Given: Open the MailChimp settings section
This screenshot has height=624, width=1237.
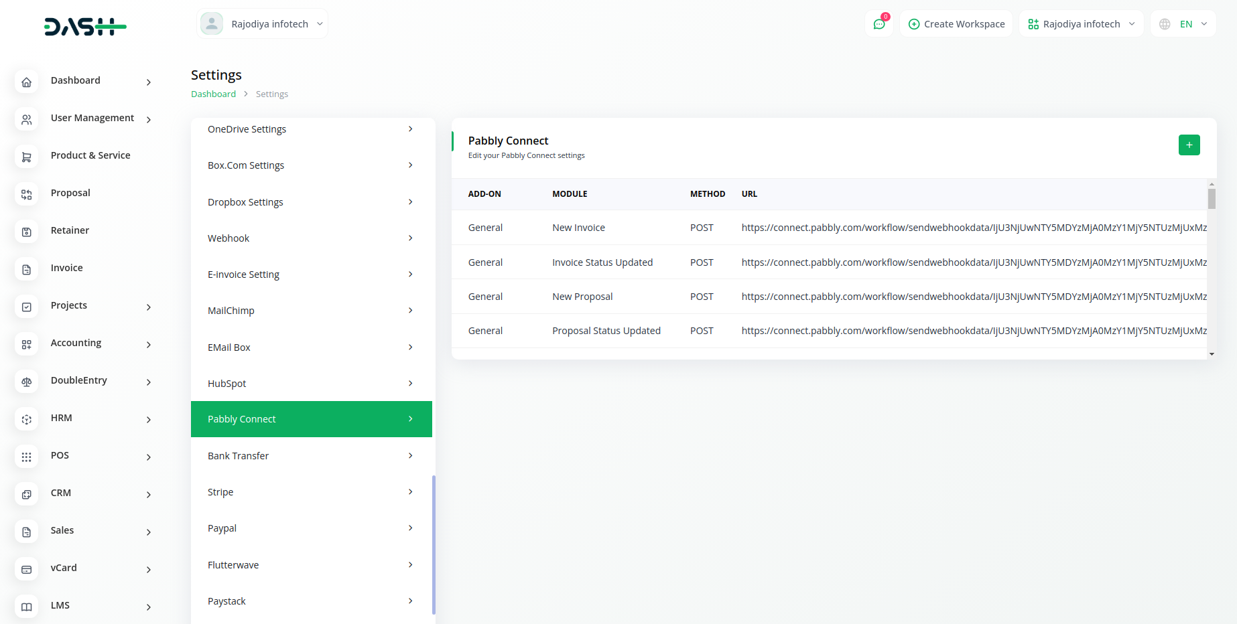Looking at the screenshot, I should tap(311, 311).
